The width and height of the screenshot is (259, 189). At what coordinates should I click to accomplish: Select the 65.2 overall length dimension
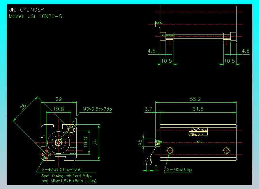click(195, 99)
